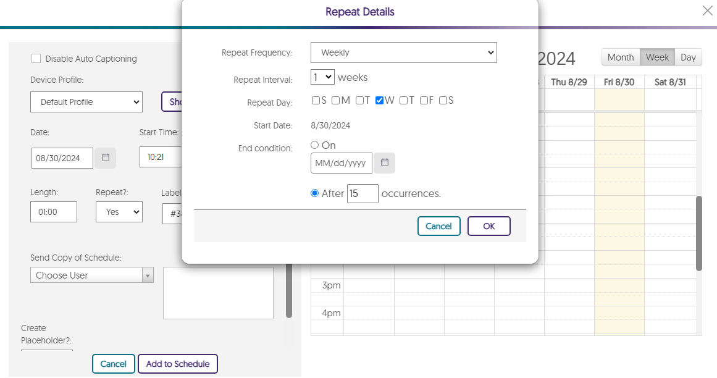Screen dimensions: 717x378
Task: Close the scheduling window with the X icon
Action: pyautogui.click(x=707, y=10)
